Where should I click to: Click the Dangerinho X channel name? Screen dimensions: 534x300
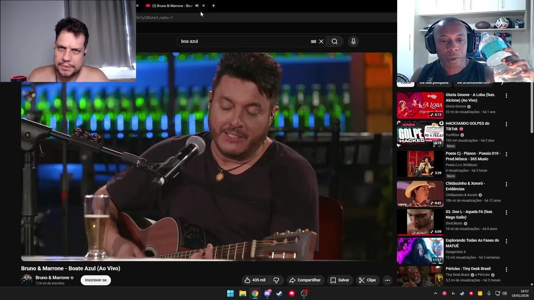[x=455, y=252]
